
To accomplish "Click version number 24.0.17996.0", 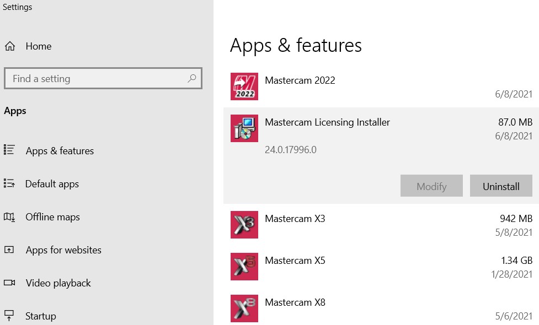I will tap(291, 150).
